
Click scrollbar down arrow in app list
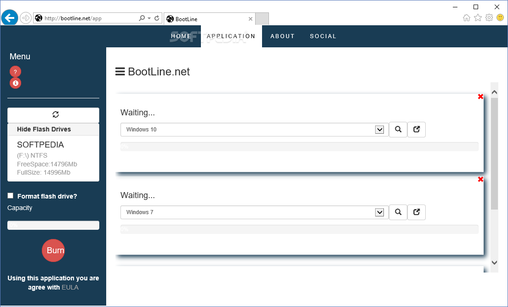[x=494, y=262]
